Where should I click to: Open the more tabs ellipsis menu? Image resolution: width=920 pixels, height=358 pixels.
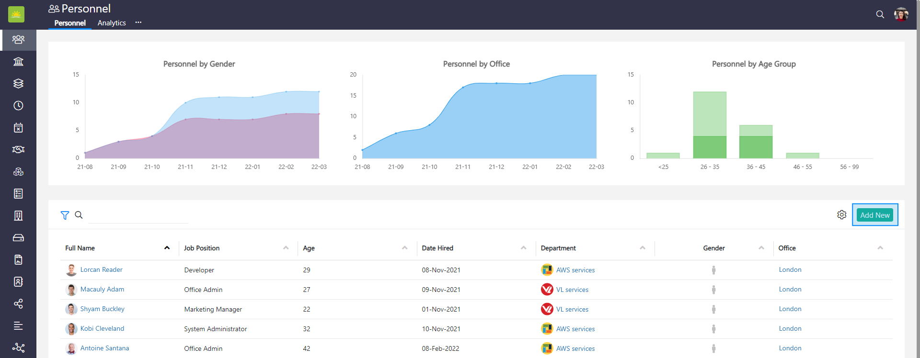(x=138, y=22)
